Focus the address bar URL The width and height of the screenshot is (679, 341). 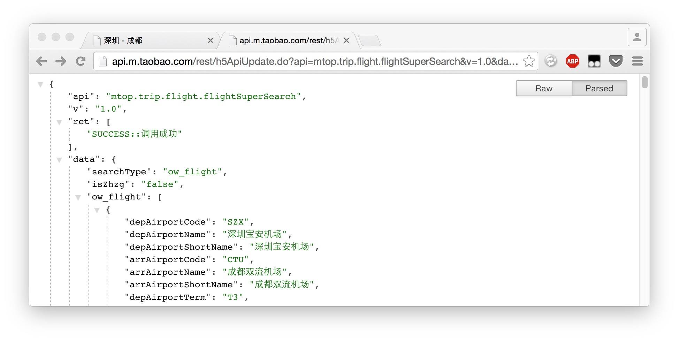(315, 61)
